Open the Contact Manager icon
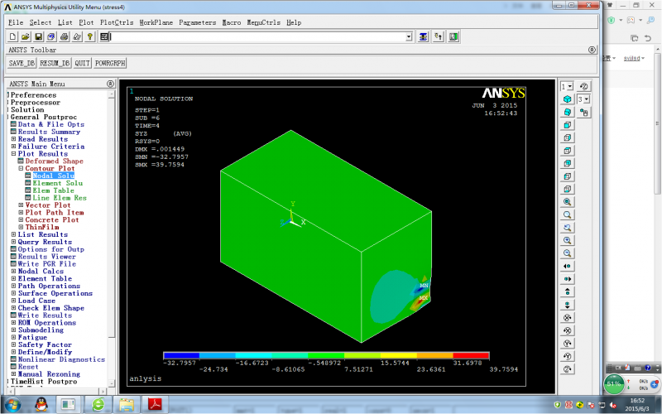Screen dimensions: 662x414 click(x=453, y=36)
